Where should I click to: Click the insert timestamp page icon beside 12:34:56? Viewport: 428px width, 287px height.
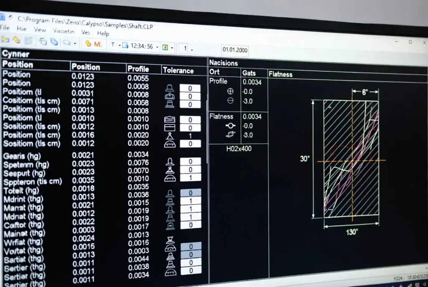click(x=125, y=44)
